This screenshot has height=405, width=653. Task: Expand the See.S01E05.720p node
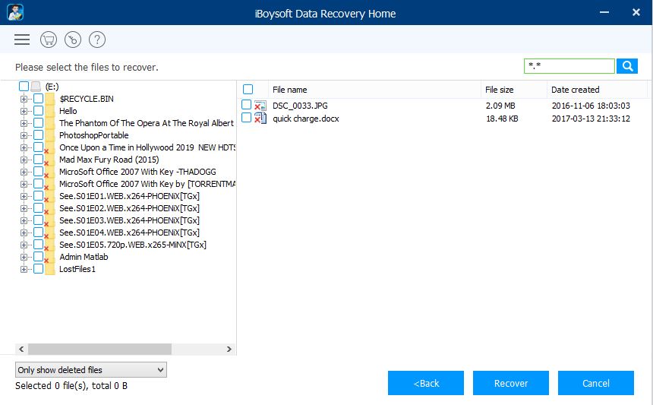tap(24, 245)
